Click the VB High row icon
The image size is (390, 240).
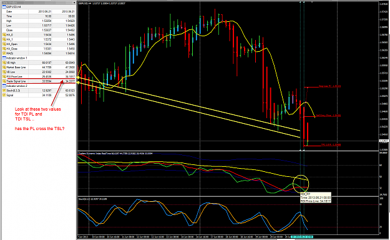[4, 62]
